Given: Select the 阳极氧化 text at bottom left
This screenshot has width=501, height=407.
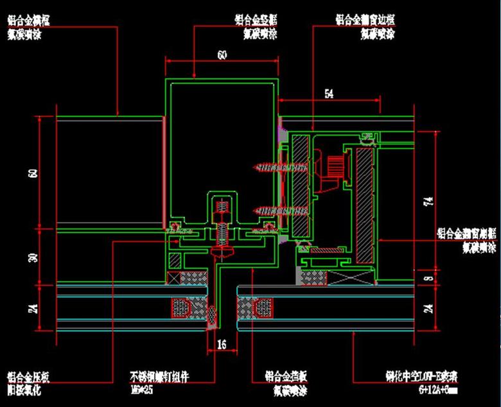Looking at the screenshot, I should (23, 388).
